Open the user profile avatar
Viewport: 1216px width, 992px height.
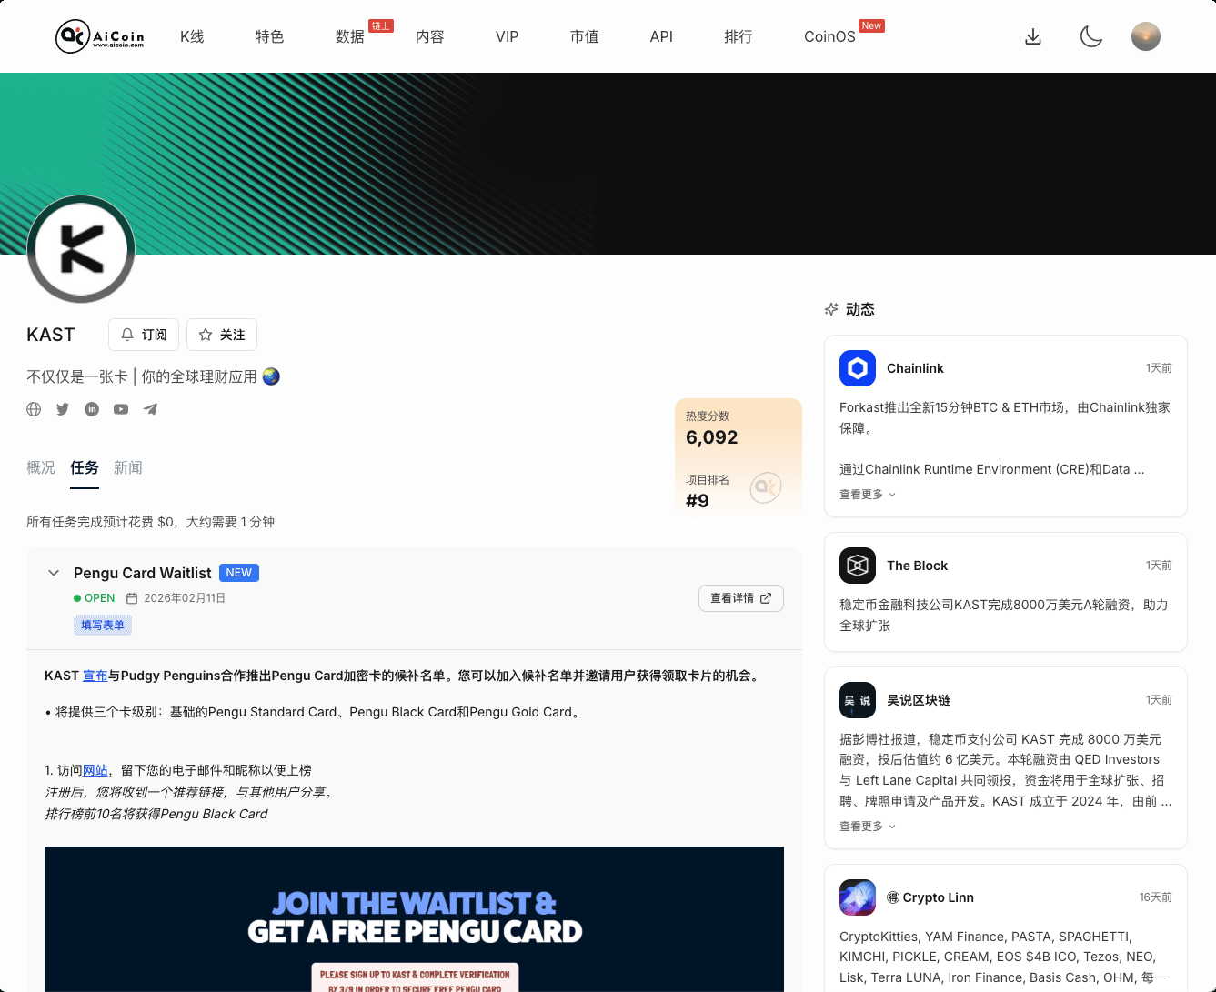pos(1145,36)
